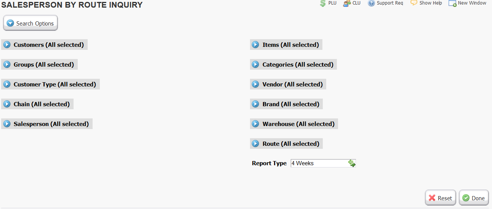Click the Support Req icon
The height and width of the screenshot is (209, 492).
click(x=371, y=3)
